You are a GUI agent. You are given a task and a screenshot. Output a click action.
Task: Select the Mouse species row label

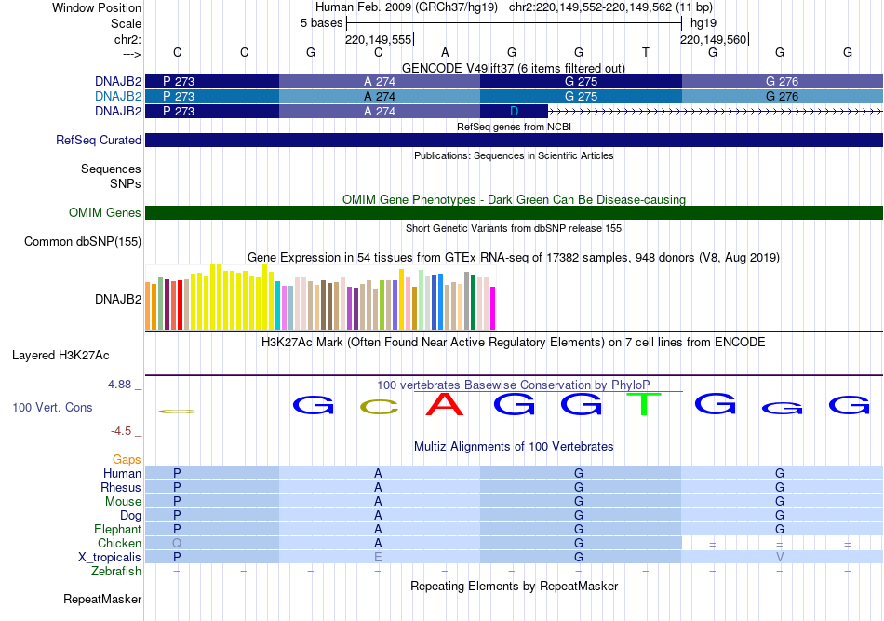click(123, 502)
